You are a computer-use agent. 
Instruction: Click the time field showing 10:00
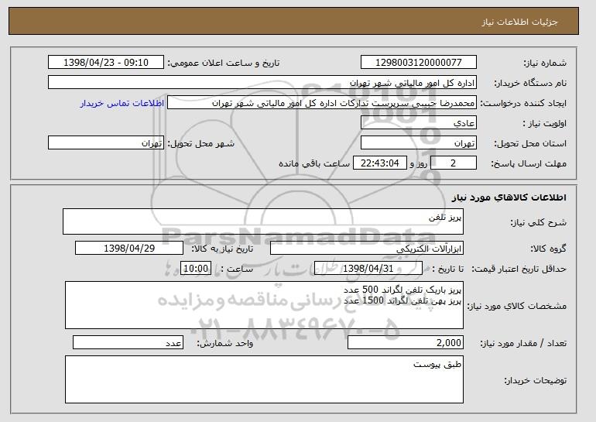pyautogui.click(x=196, y=269)
